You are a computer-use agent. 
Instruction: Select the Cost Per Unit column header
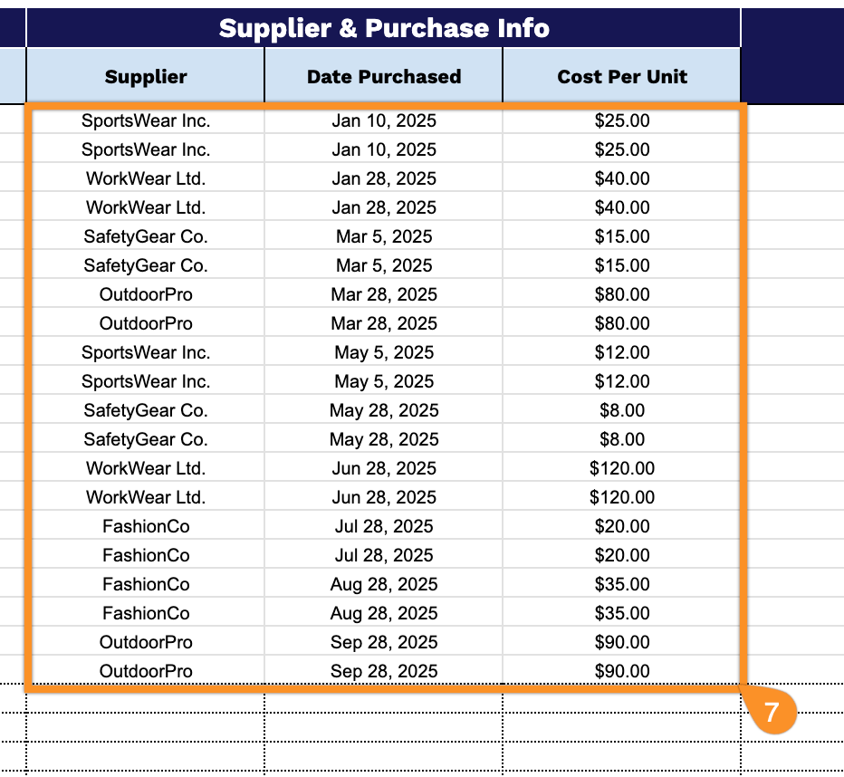tap(622, 76)
